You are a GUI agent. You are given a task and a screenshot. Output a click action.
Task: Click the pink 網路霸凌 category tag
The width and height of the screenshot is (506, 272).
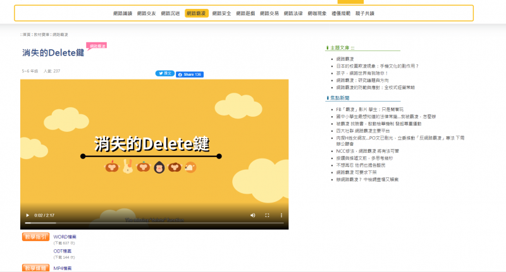tap(97, 45)
